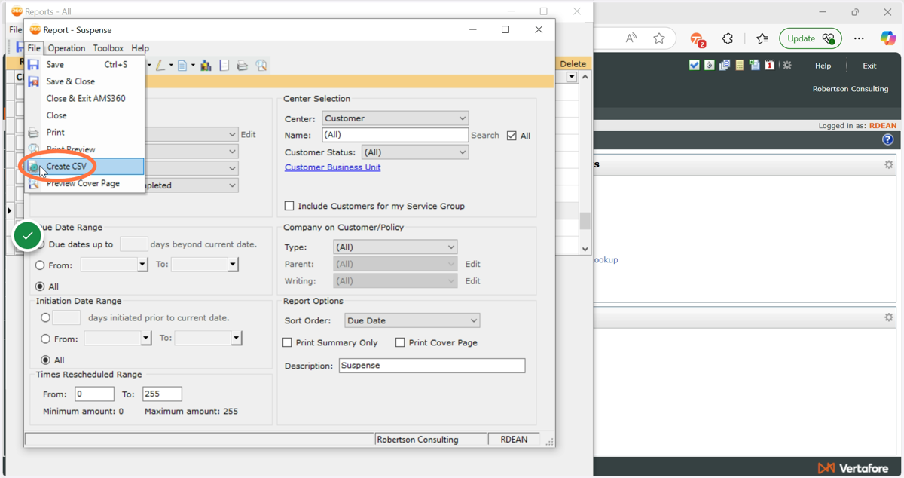
Task: Click the blank page icon in report toolbar
Action: [x=224, y=66]
